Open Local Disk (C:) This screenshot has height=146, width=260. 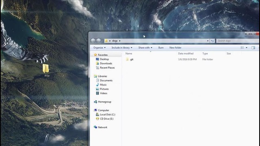click(107, 114)
